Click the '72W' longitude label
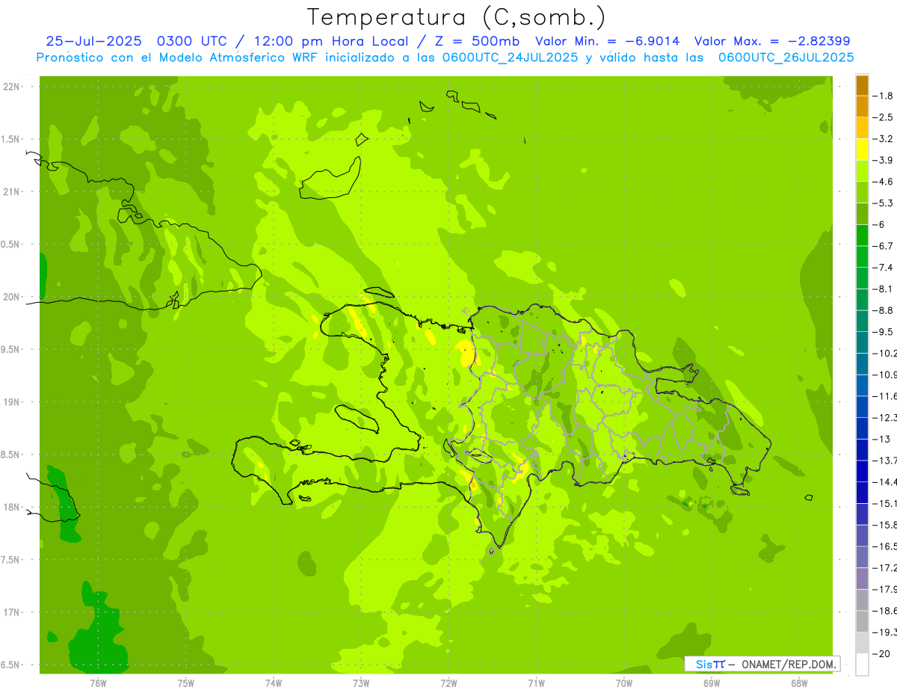The height and width of the screenshot is (693, 897). (449, 683)
